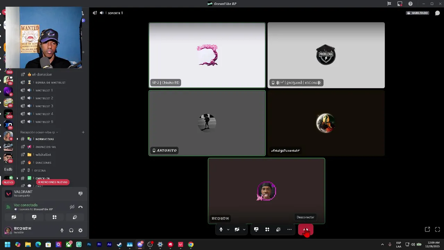Disconnect using phone icon in voice panel

80,207
